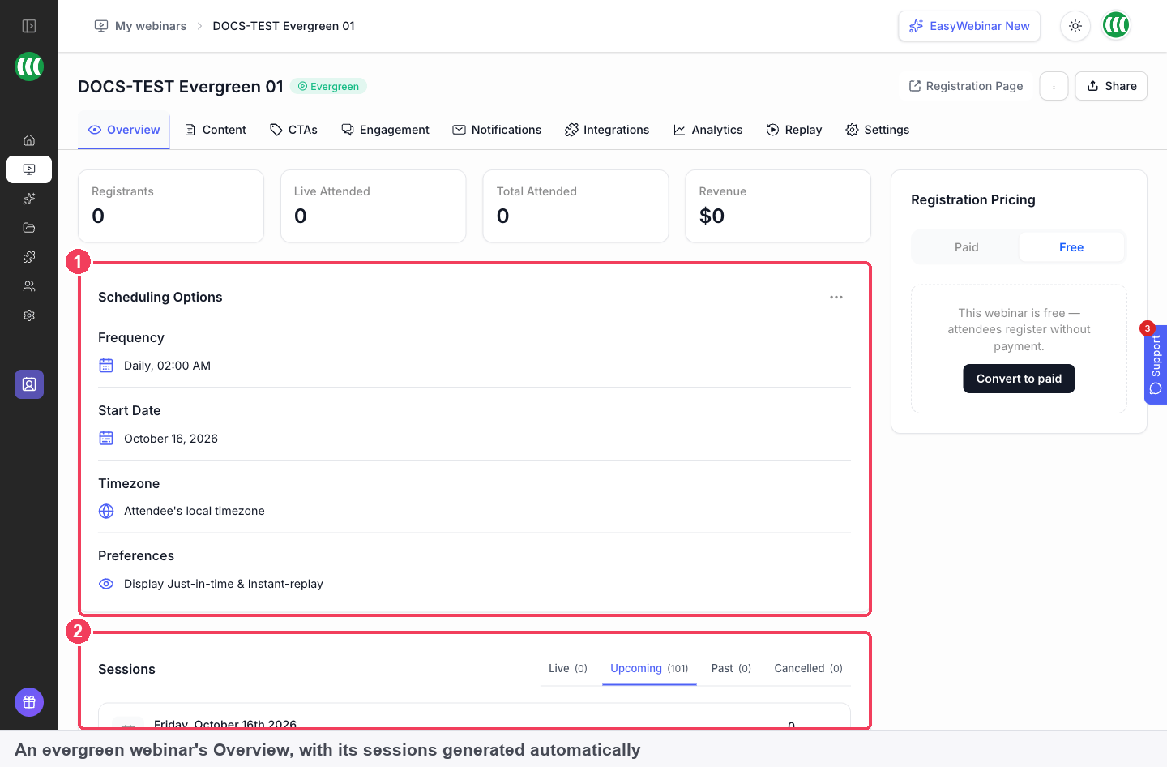
Task: Open the Replay tab
Action: (794, 130)
